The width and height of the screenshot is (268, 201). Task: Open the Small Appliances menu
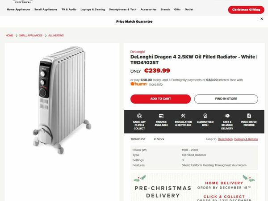point(46,9)
